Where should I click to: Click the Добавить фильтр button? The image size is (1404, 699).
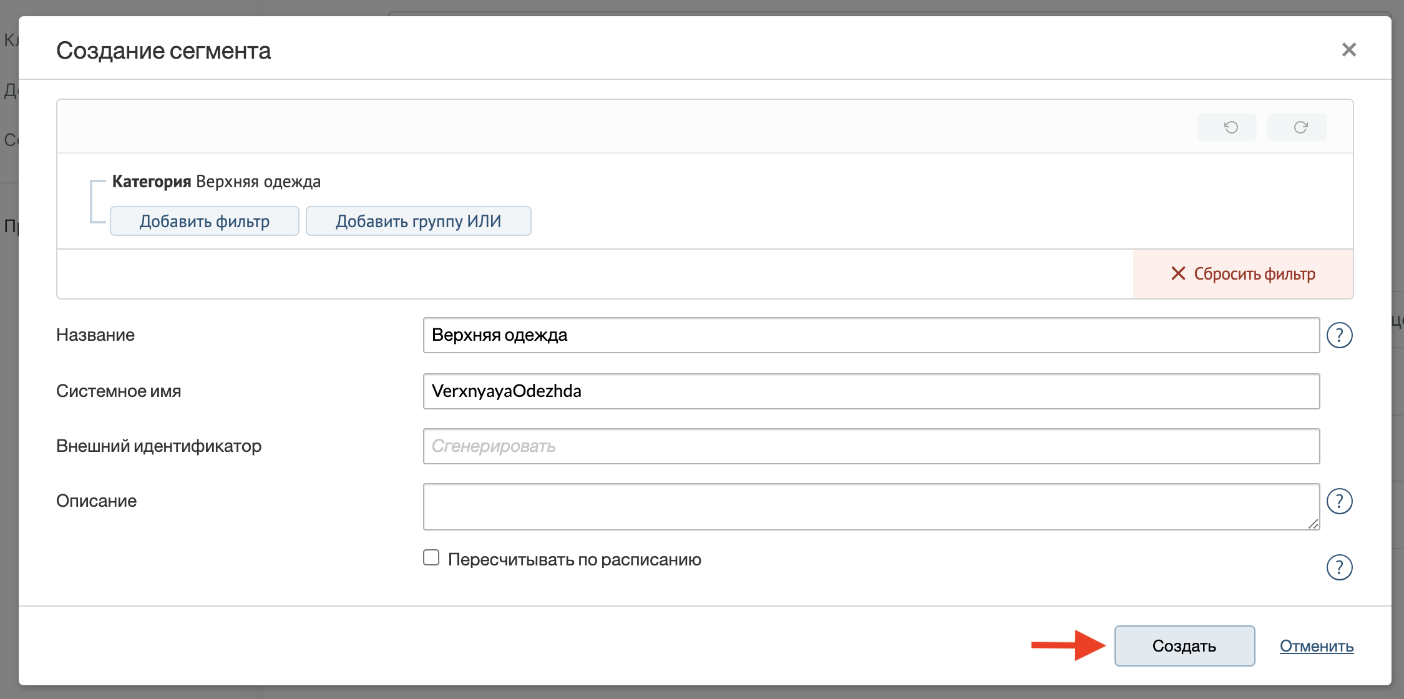click(205, 221)
